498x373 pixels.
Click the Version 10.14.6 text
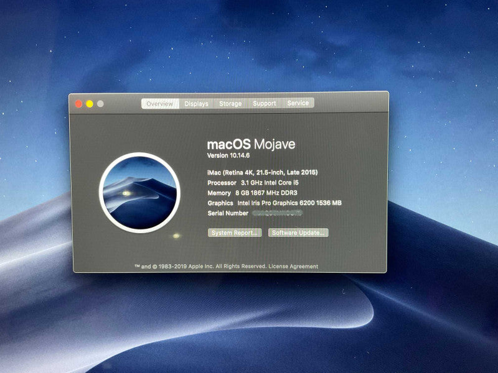[x=228, y=155]
